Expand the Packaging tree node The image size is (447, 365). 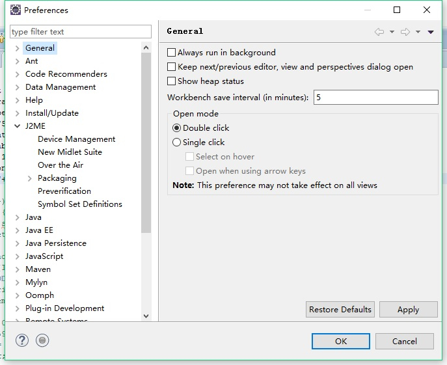click(30, 178)
